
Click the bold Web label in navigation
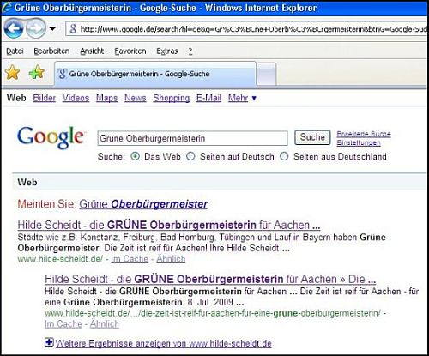point(16,98)
